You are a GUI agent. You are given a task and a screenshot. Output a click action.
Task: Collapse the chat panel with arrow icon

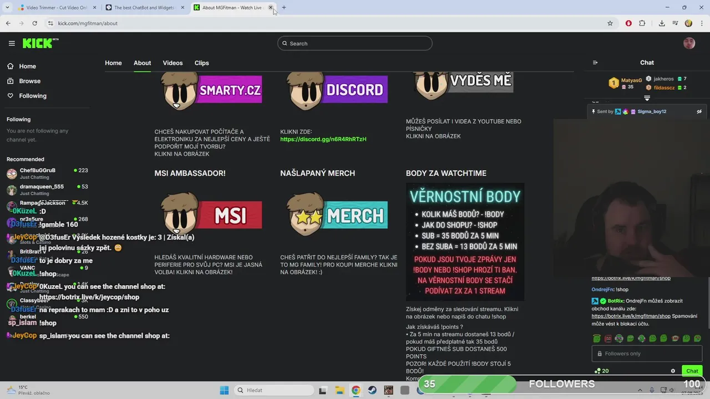[595, 63]
